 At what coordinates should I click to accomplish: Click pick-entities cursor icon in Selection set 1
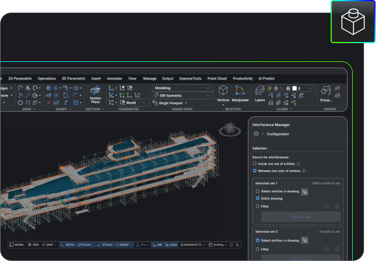(x=305, y=192)
